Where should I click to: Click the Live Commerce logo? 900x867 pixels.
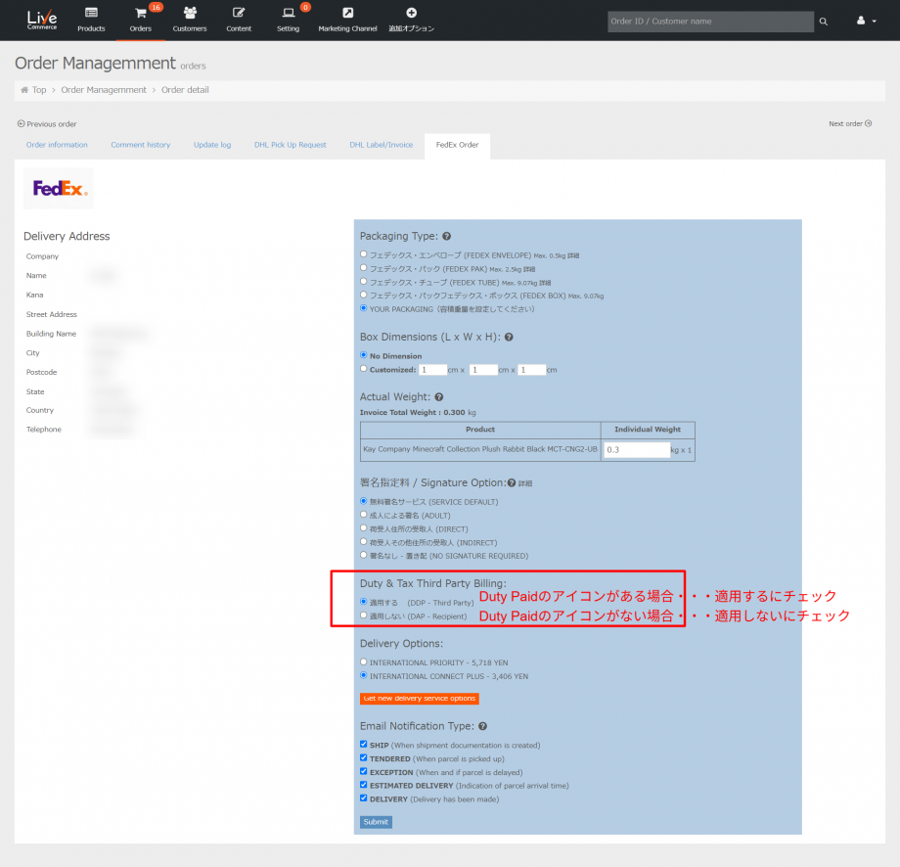pos(42,21)
